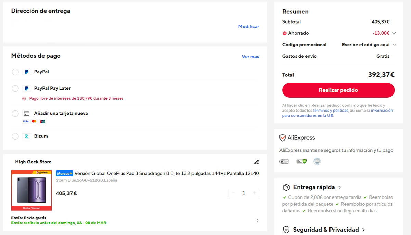Increase product quantity with plus button
The image size is (411, 235).
pyautogui.click(x=255, y=193)
